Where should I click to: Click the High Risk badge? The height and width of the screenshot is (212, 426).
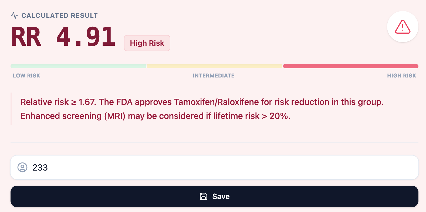(x=147, y=43)
